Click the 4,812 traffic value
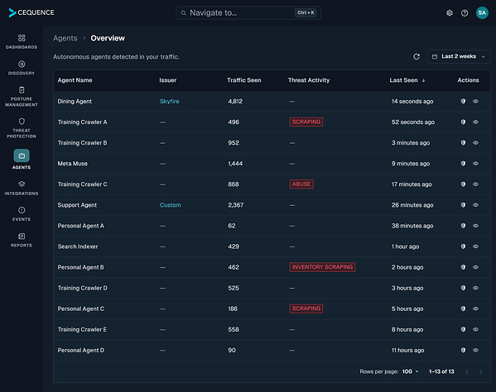496x392 pixels. click(235, 102)
